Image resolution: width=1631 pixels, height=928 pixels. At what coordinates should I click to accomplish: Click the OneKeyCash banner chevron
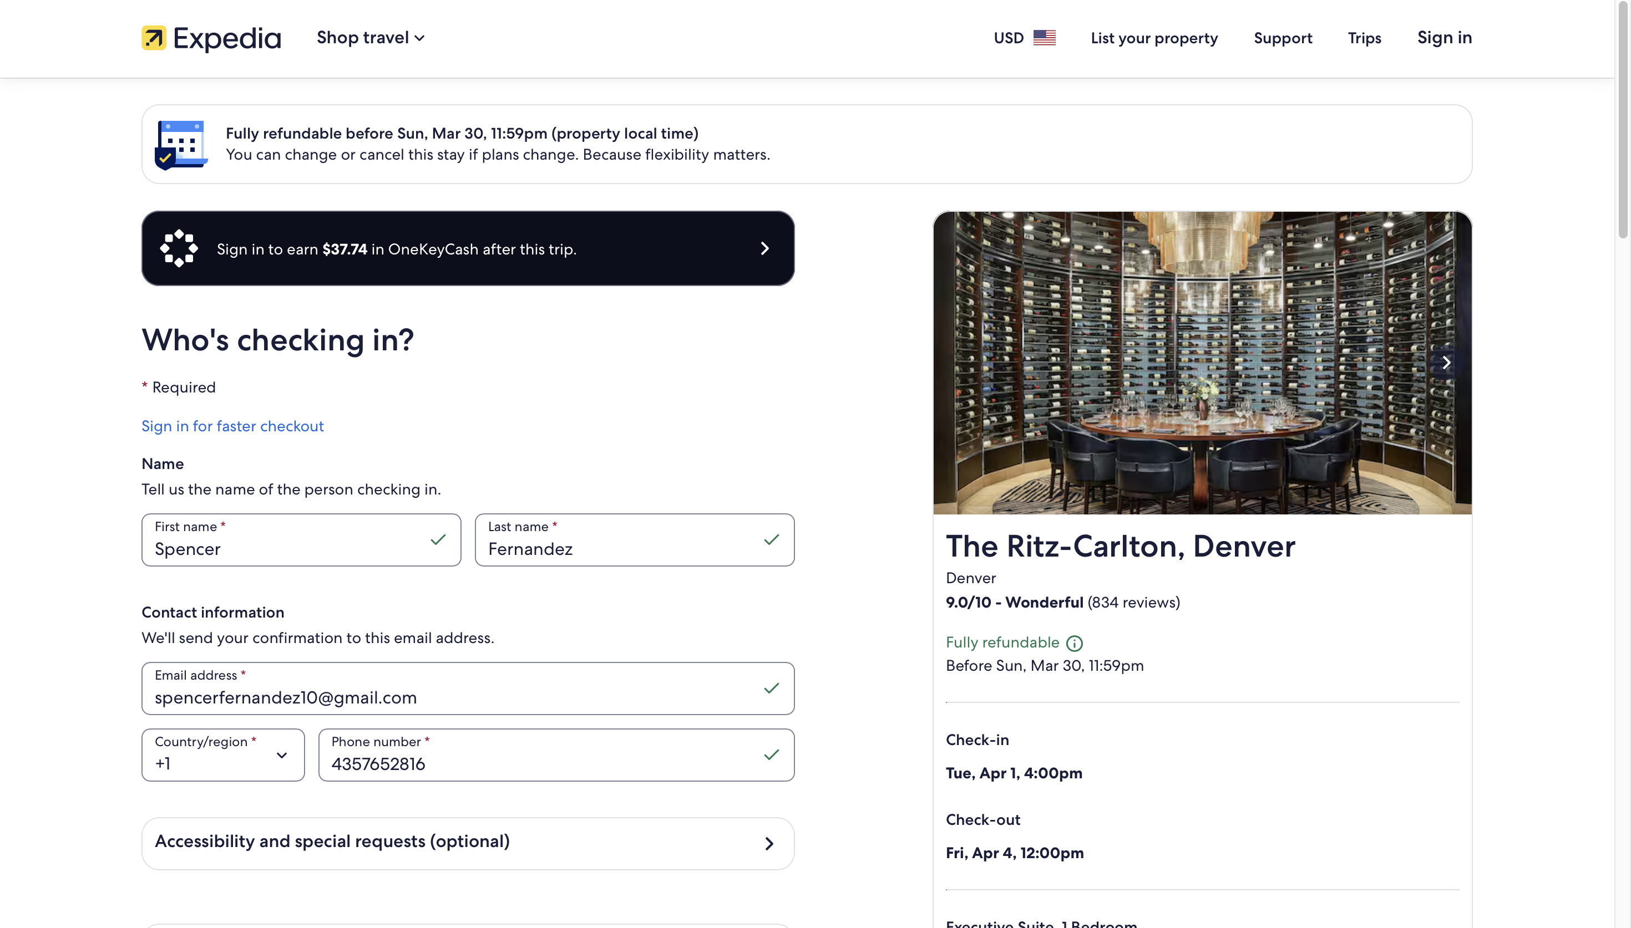(765, 248)
